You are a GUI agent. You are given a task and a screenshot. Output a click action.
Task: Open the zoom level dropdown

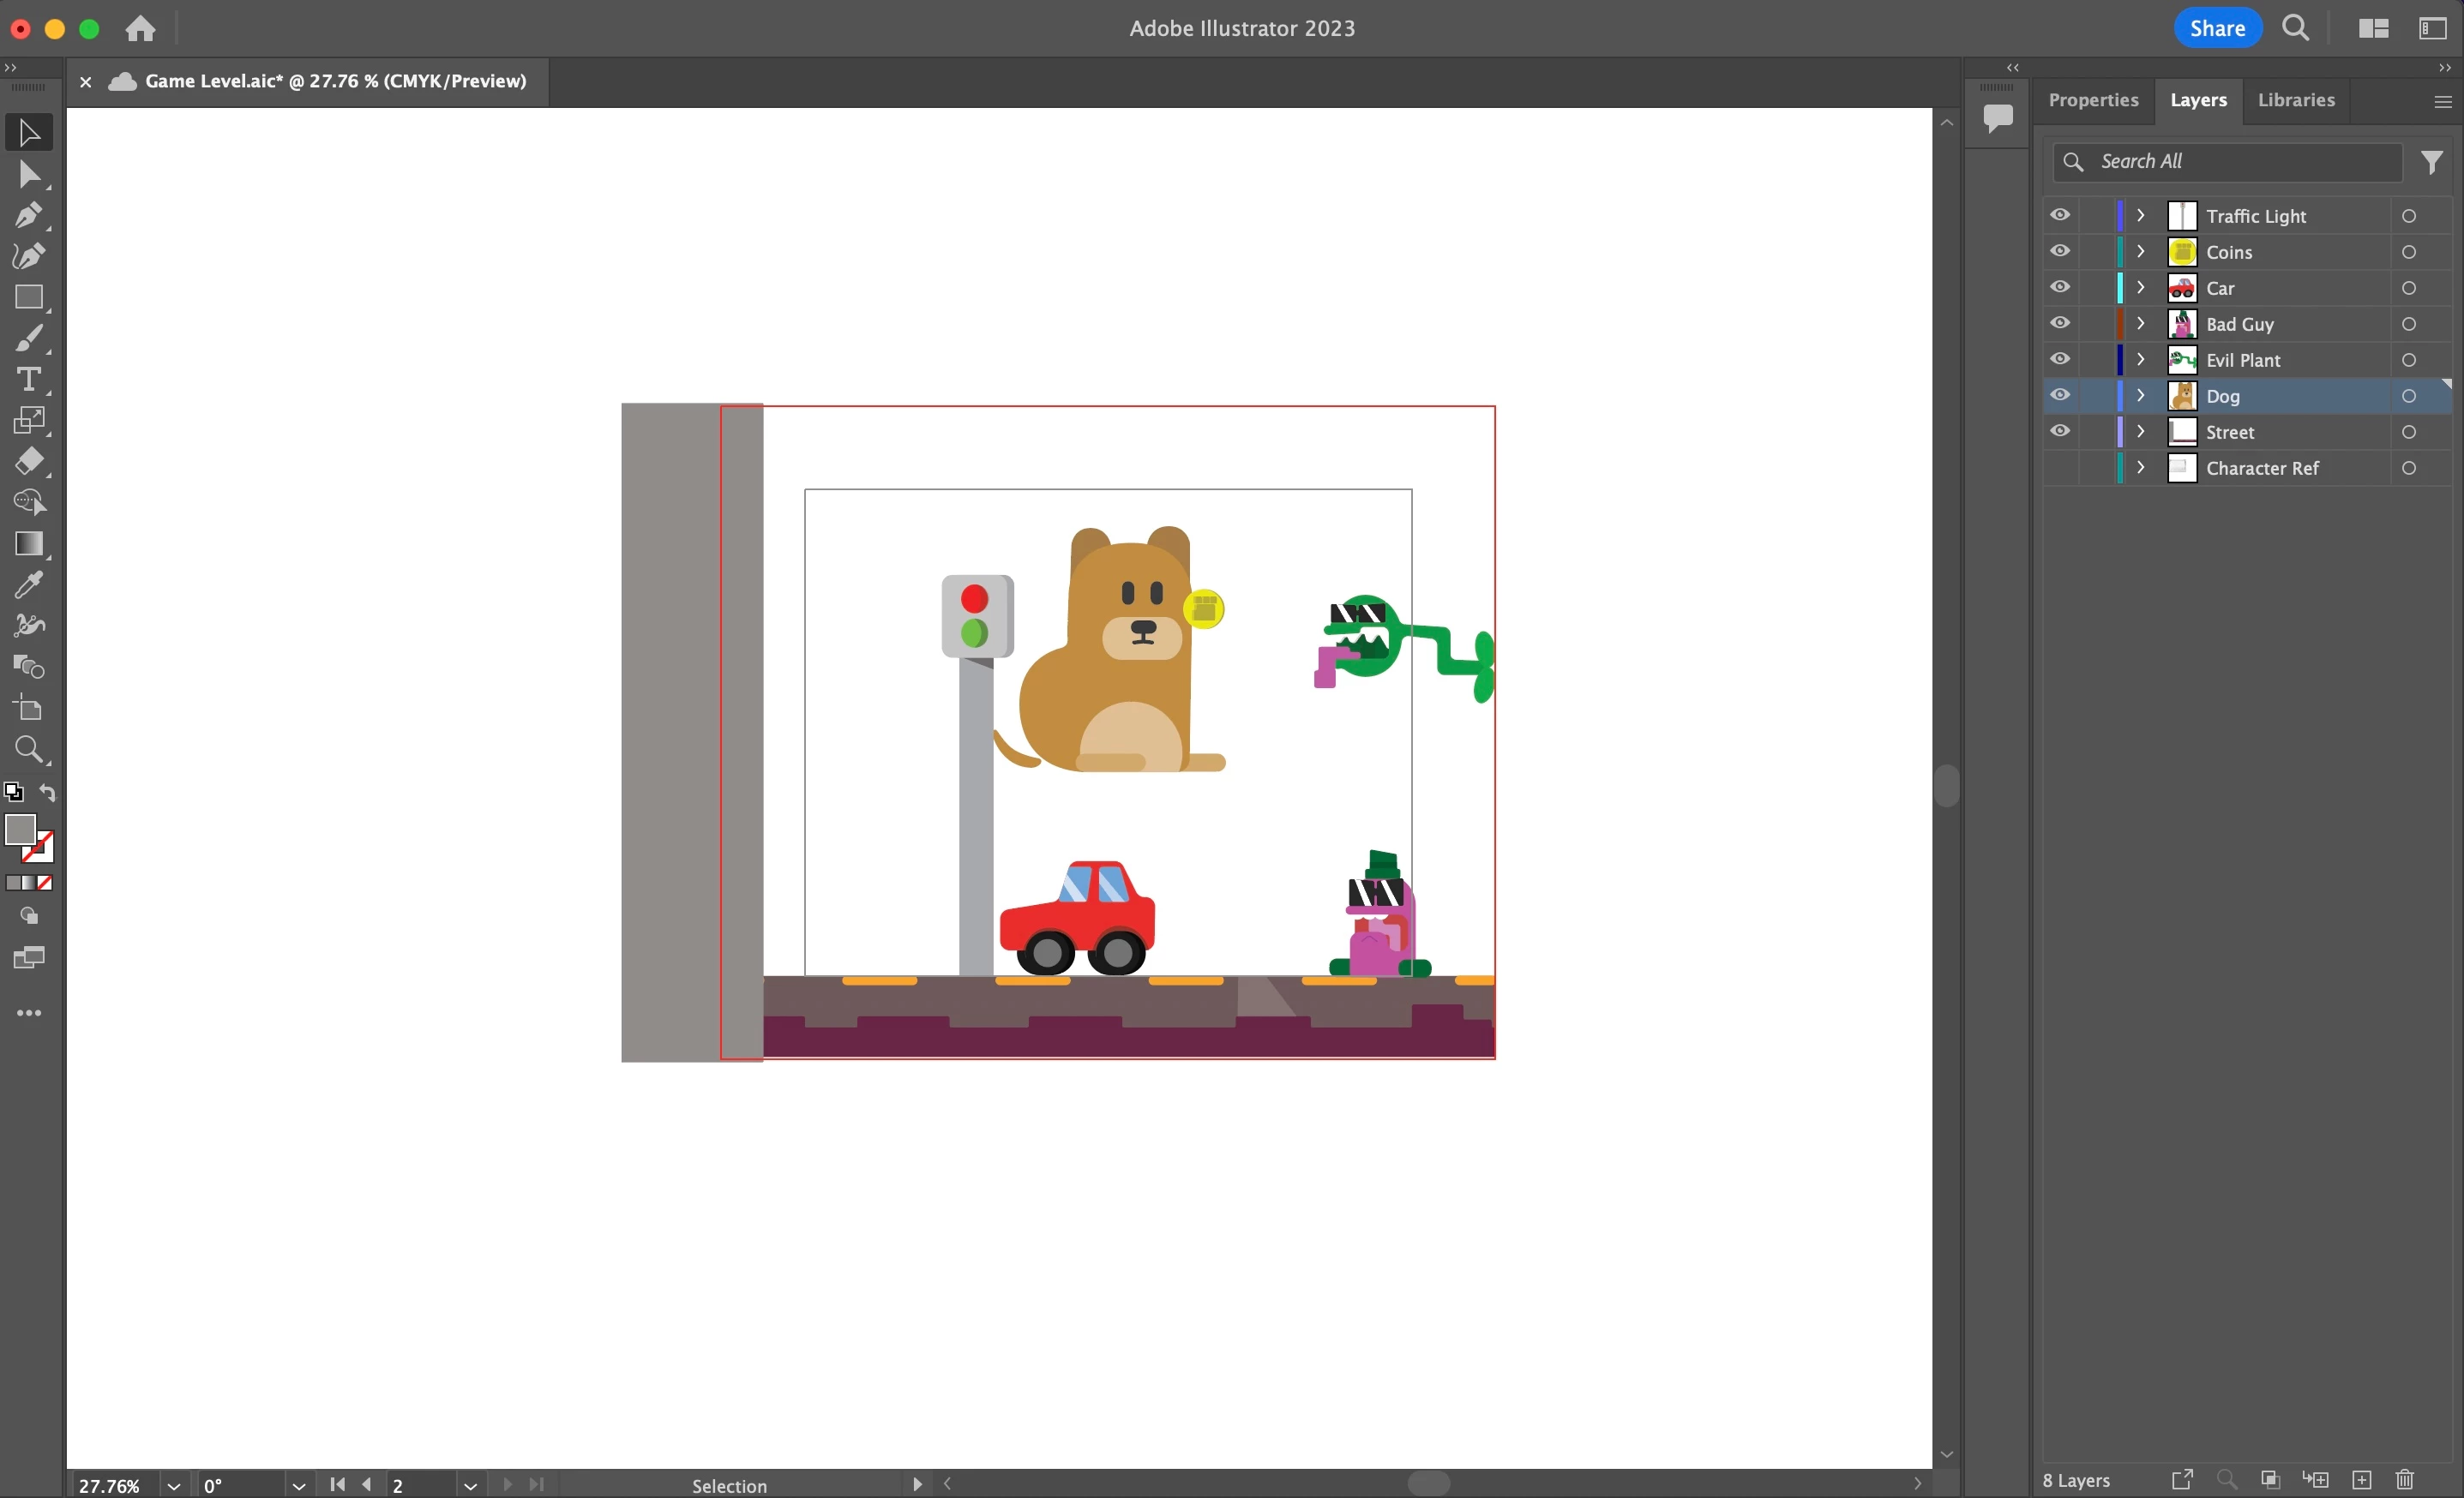pyautogui.click(x=173, y=1486)
